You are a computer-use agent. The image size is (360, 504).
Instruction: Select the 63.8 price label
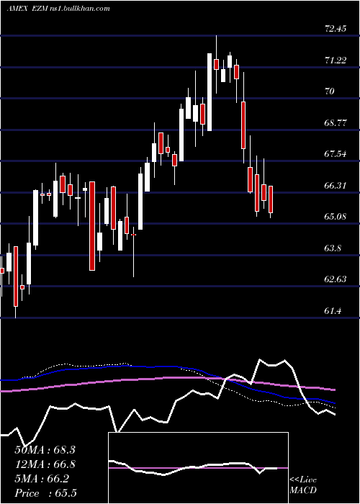pos(333,248)
